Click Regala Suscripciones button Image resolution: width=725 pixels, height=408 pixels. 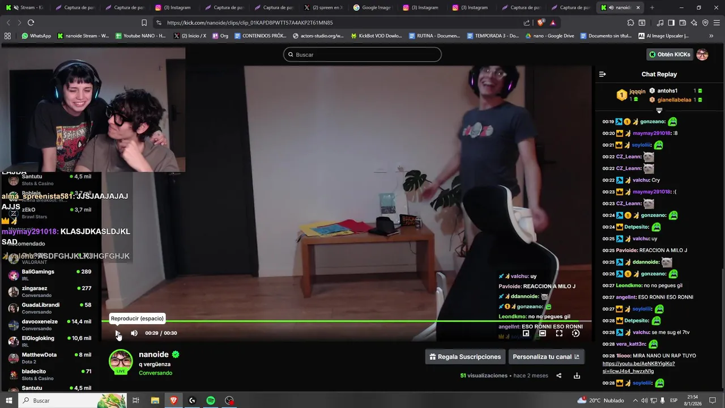465,356
